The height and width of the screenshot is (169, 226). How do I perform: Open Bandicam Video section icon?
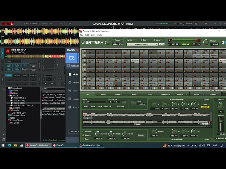(70, 91)
